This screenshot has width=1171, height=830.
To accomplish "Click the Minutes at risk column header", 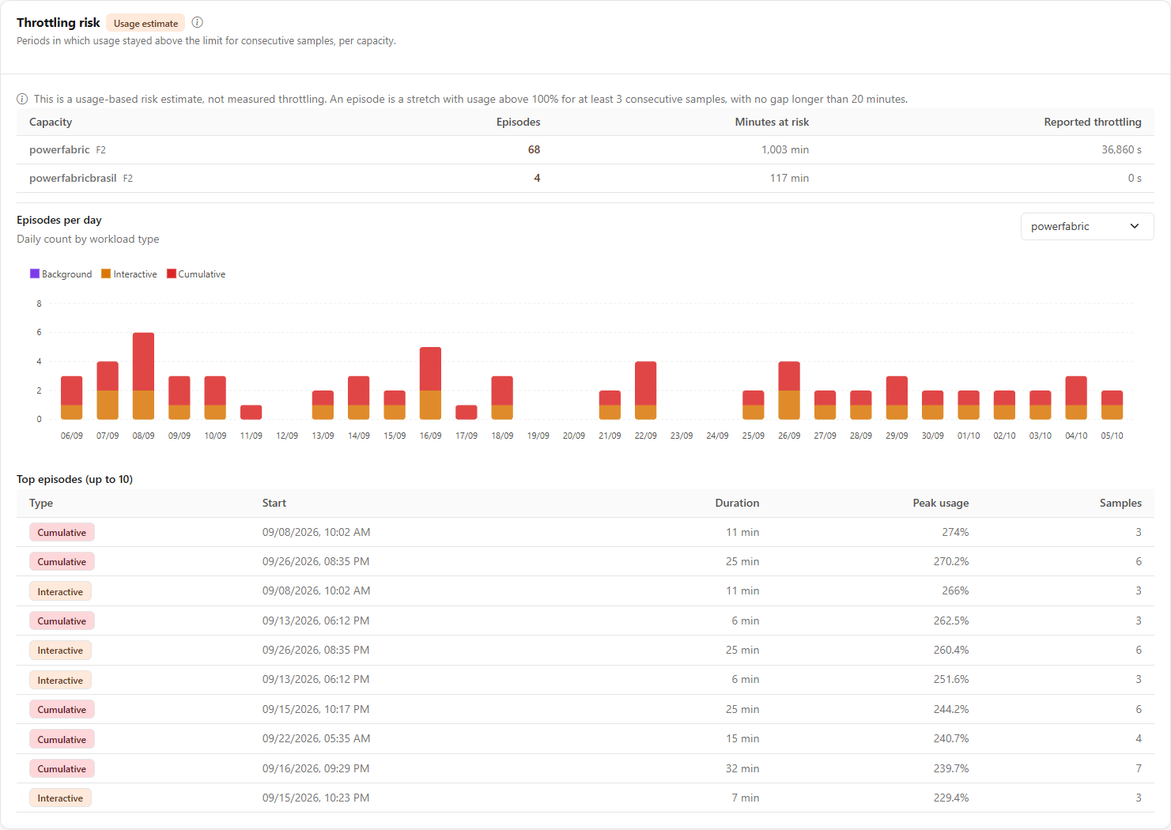I will point(772,122).
